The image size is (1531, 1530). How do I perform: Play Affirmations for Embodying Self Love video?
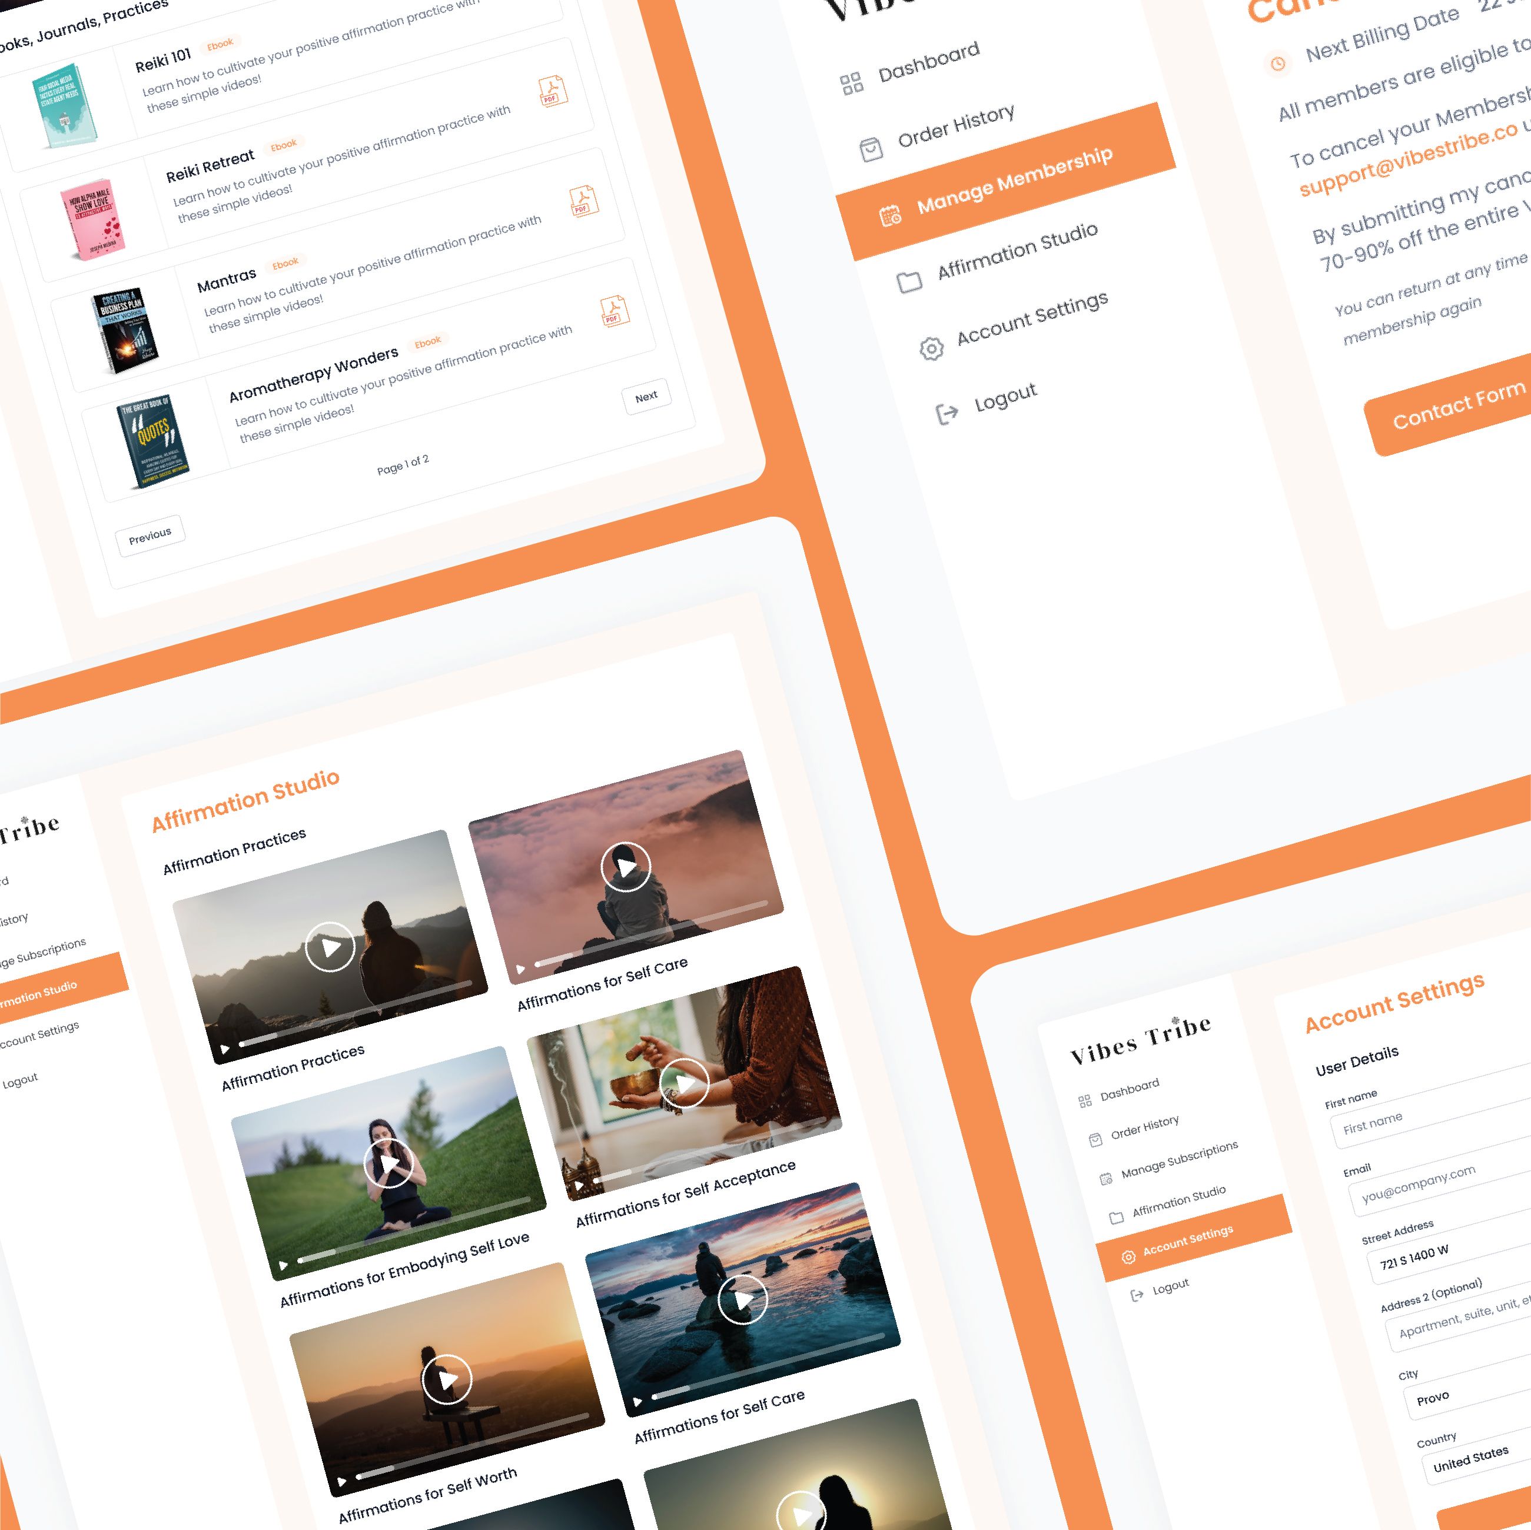(388, 1163)
